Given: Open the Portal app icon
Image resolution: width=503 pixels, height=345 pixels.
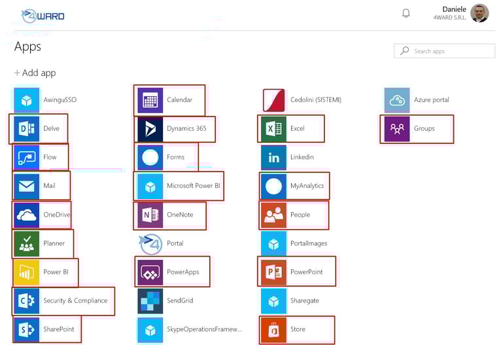Looking at the screenshot, I should tap(150, 244).
